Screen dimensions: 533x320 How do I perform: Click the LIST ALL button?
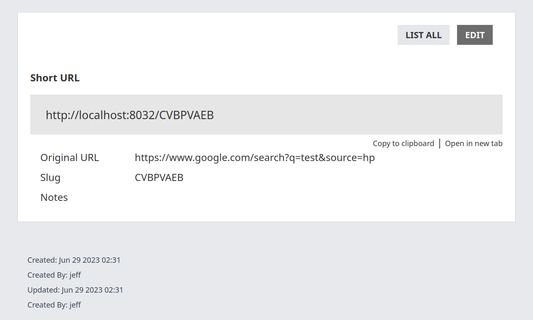423,35
